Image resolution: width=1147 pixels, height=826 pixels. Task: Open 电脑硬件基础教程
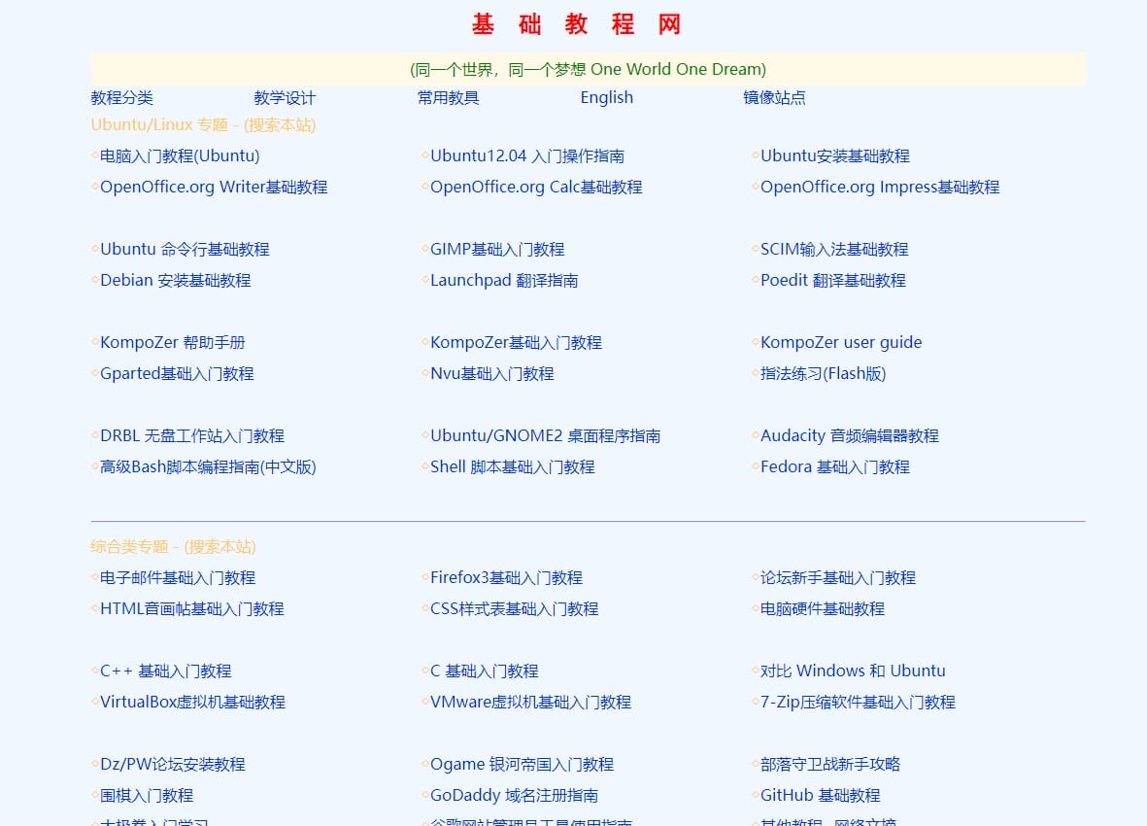[823, 608]
